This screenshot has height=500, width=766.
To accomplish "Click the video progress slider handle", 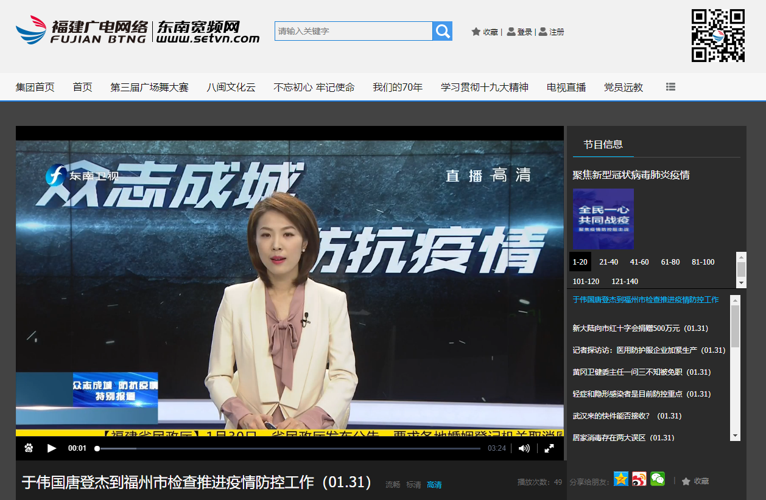I will coord(97,448).
